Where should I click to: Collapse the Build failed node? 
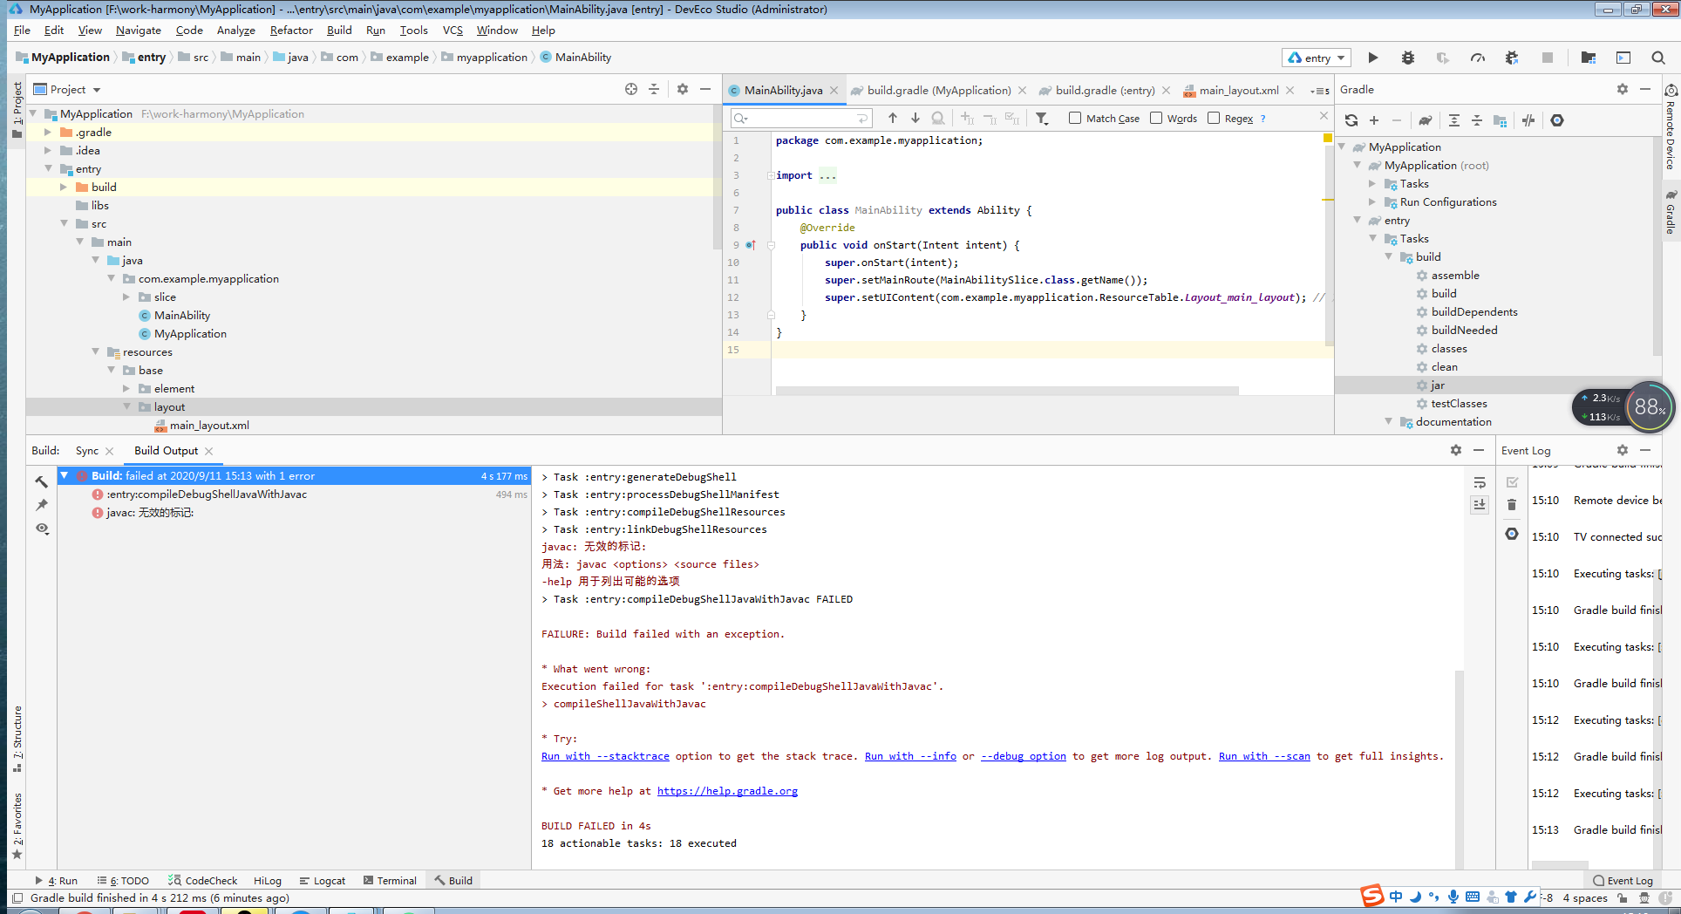pos(65,475)
